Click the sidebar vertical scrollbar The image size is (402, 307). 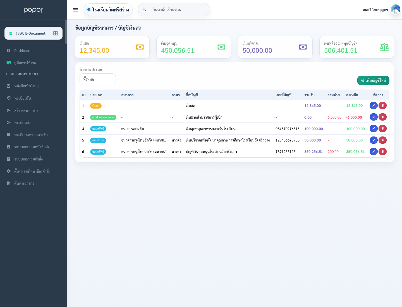pos(66,32)
